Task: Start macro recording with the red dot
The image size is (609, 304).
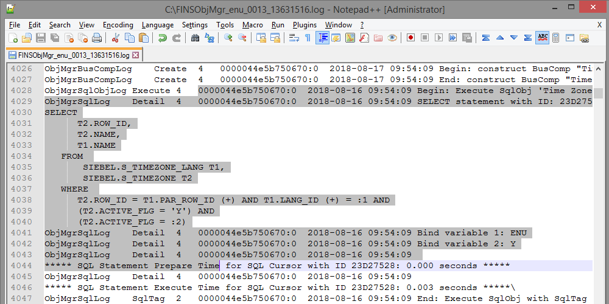Action: (411, 38)
